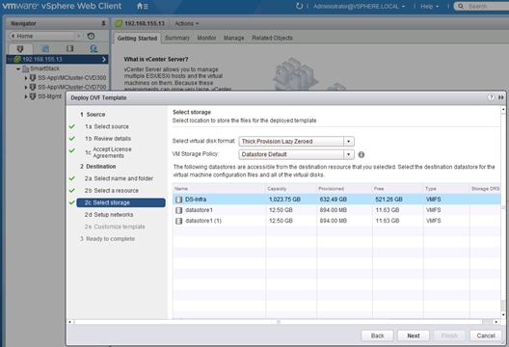Select the 192.168.155.13 vCenter tree item
509x347 pixels.
click(57, 59)
